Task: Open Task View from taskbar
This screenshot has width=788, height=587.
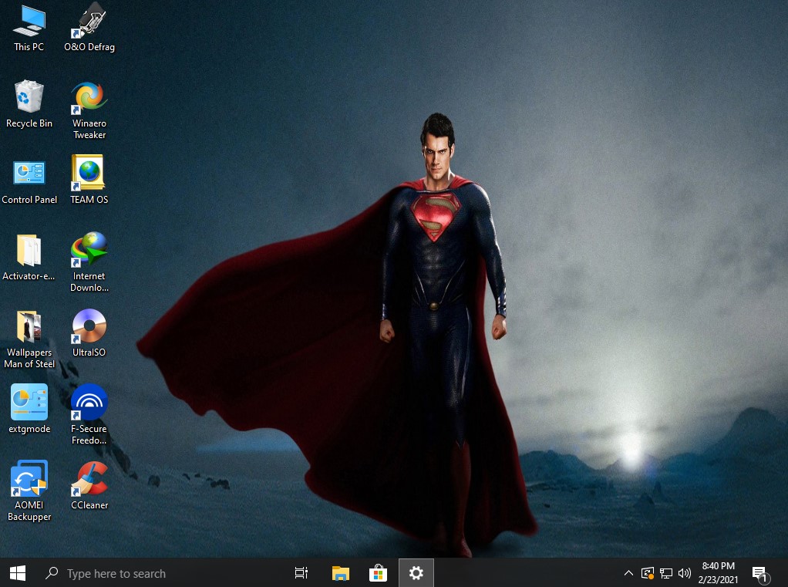Action: click(301, 573)
